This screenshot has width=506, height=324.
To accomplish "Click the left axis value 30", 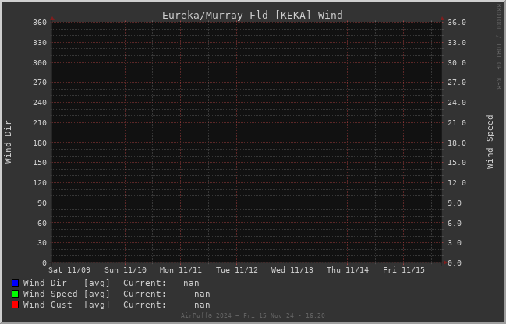I will coord(42,243).
